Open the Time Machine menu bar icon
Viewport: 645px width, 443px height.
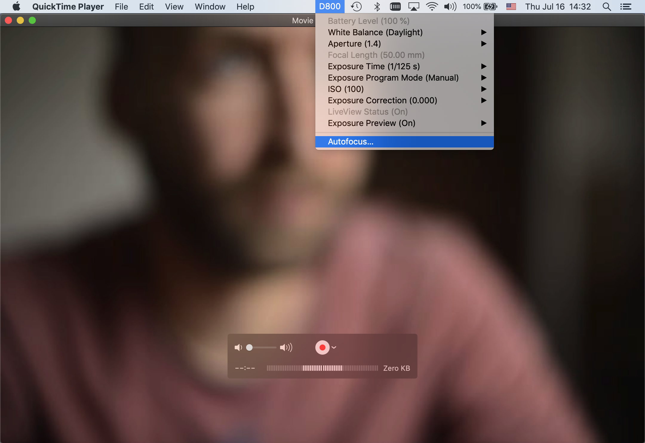pyautogui.click(x=356, y=7)
